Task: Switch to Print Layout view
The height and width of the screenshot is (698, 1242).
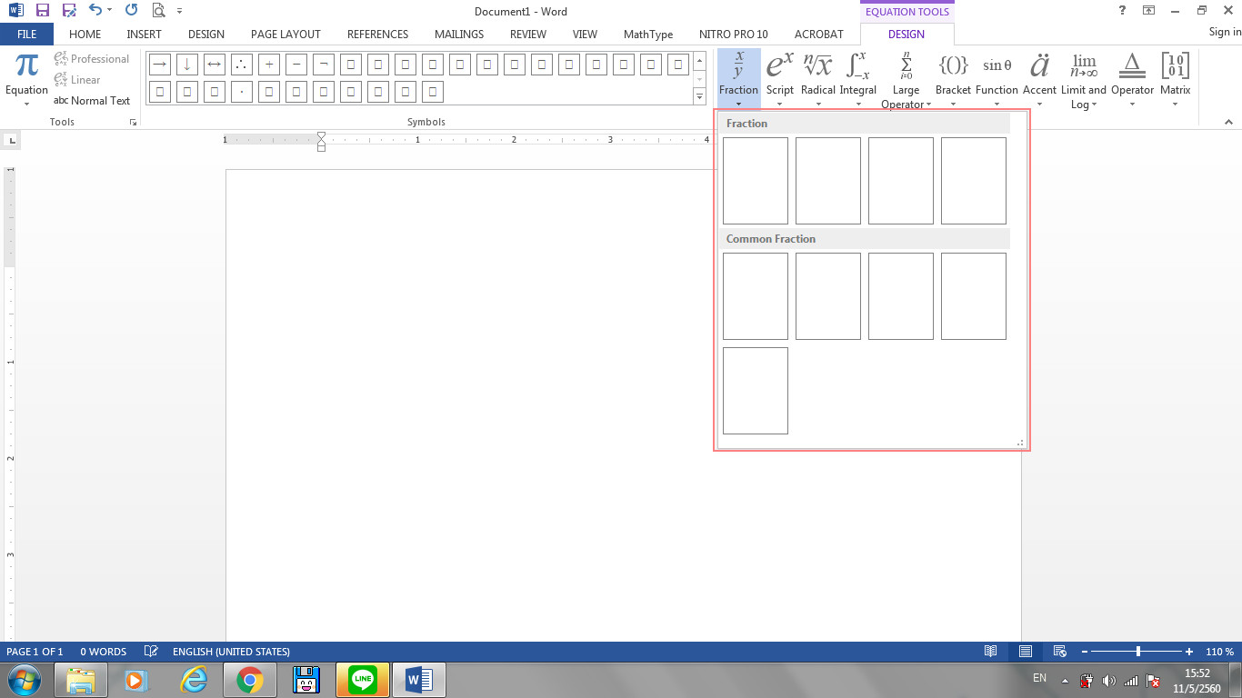Action: click(x=1026, y=652)
